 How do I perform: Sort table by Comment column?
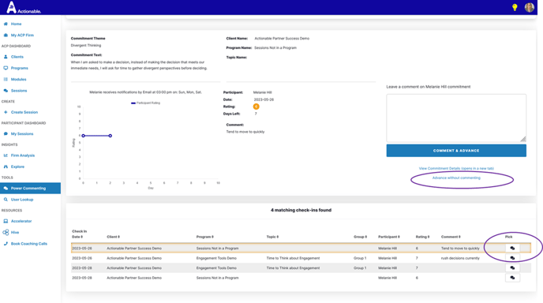point(451,237)
